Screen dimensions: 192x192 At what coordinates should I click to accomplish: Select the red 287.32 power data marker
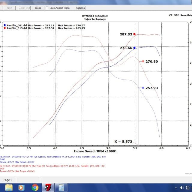pyautogui.click(x=134, y=34)
